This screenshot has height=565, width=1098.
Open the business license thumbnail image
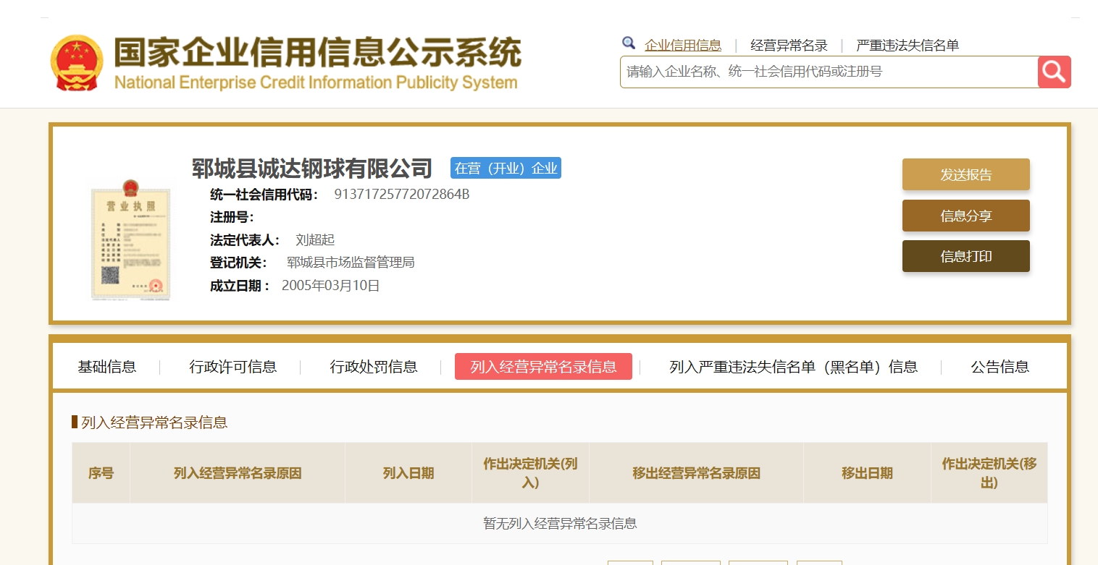(131, 241)
